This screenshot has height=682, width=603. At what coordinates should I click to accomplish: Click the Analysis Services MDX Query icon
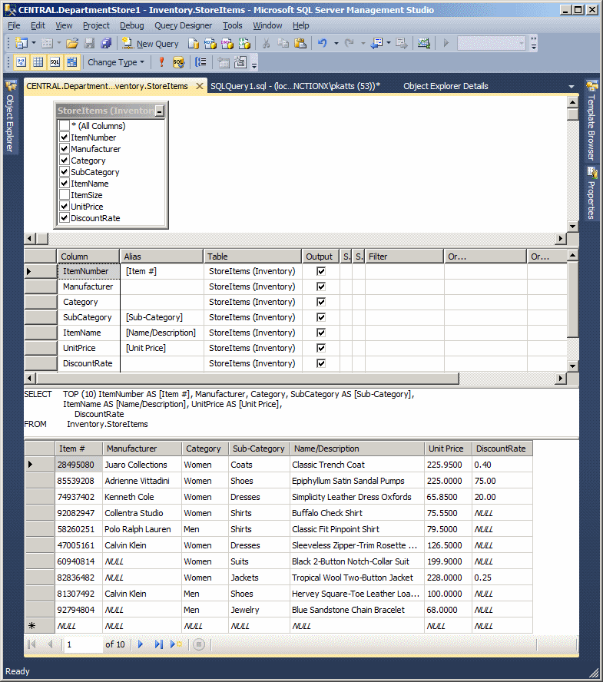210,43
